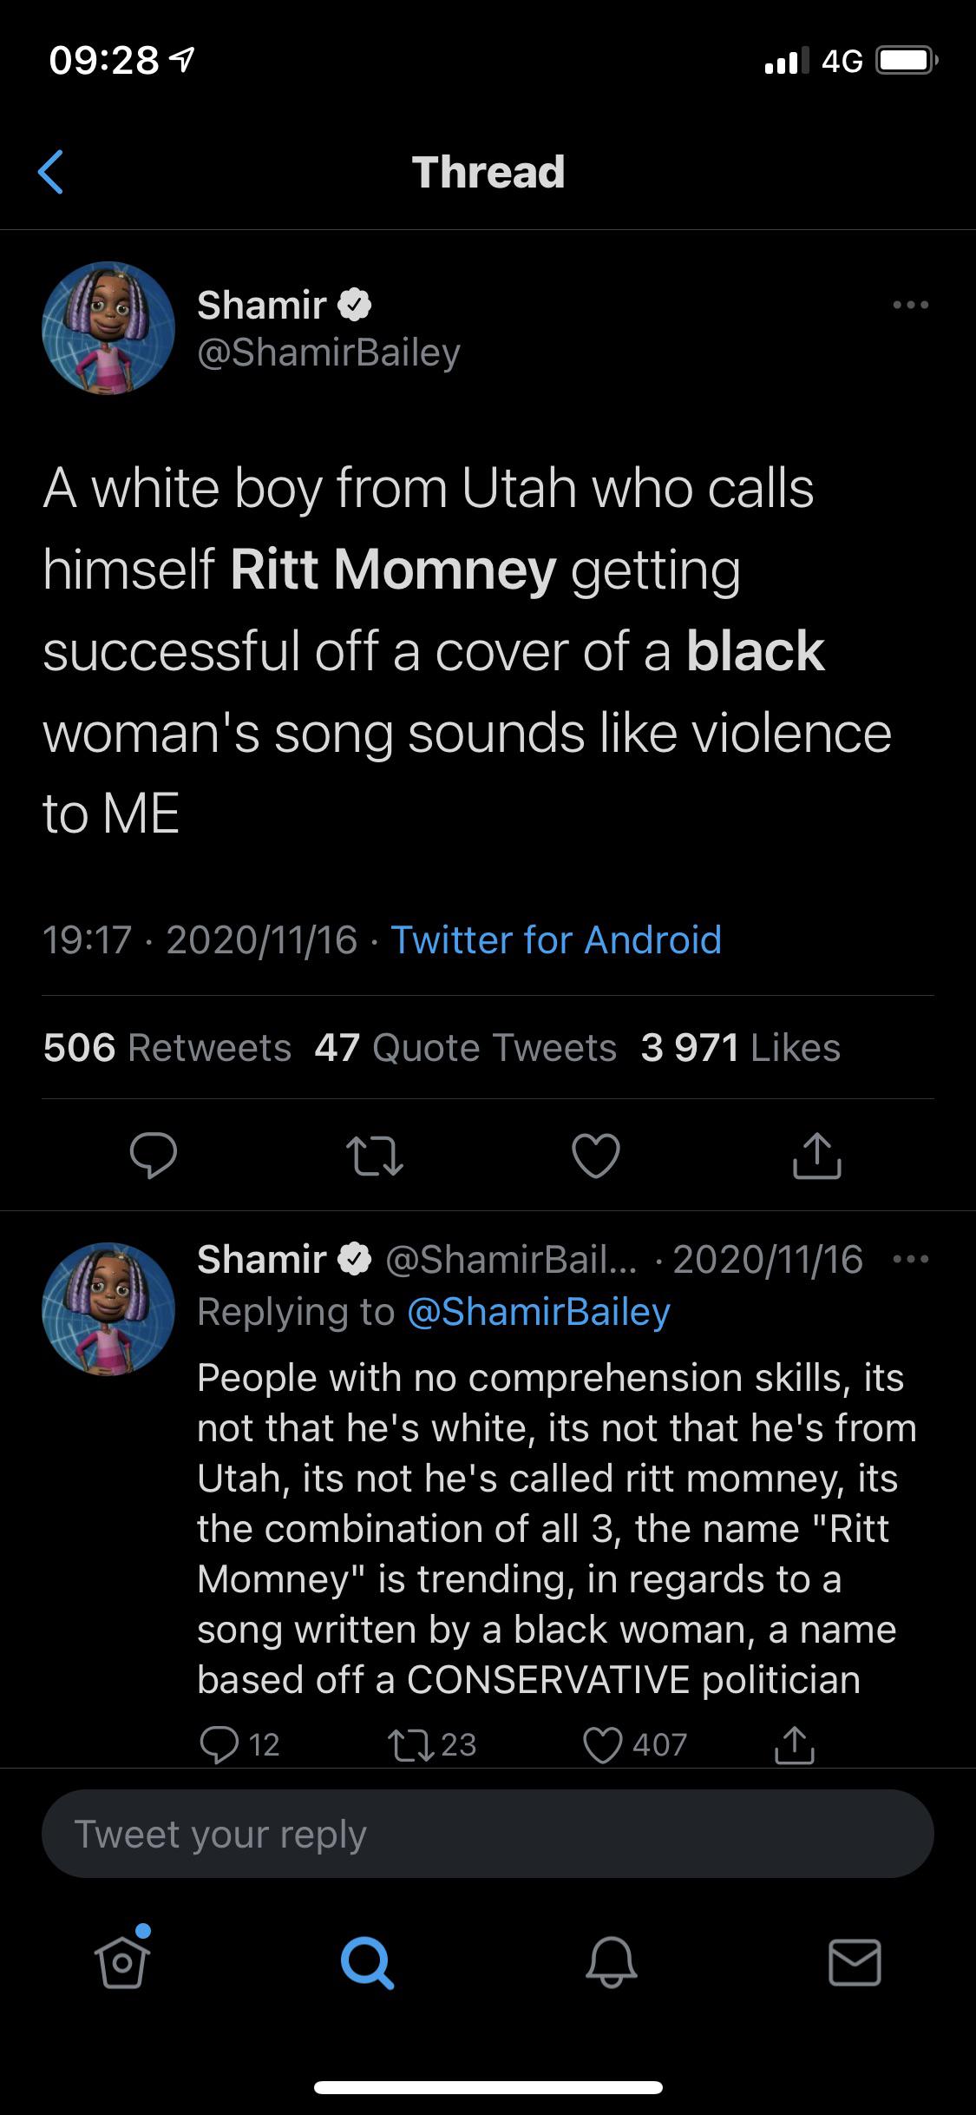Like the main tweet via heart icon
Viewport: 976px width, 2115px height.
pyautogui.click(x=595, y=1155)
